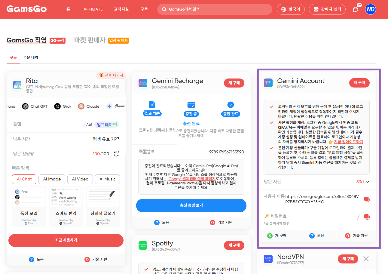
Task: Click 재 구매 on the Spotify card
Action: click(234, 245)
